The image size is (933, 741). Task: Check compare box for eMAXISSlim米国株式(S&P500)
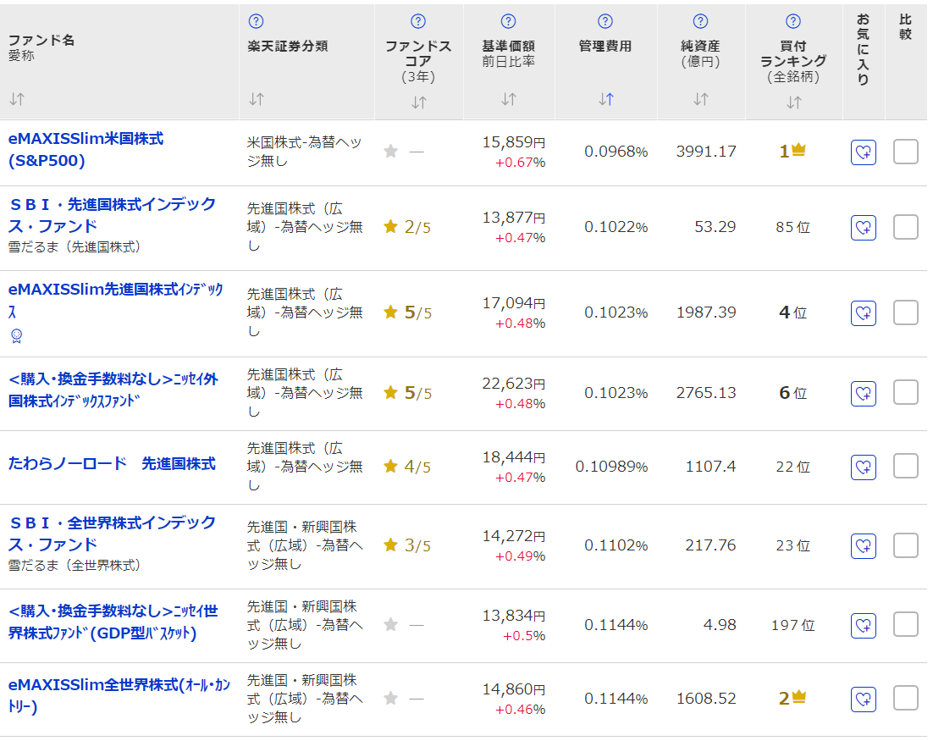(x=906, y=152)
